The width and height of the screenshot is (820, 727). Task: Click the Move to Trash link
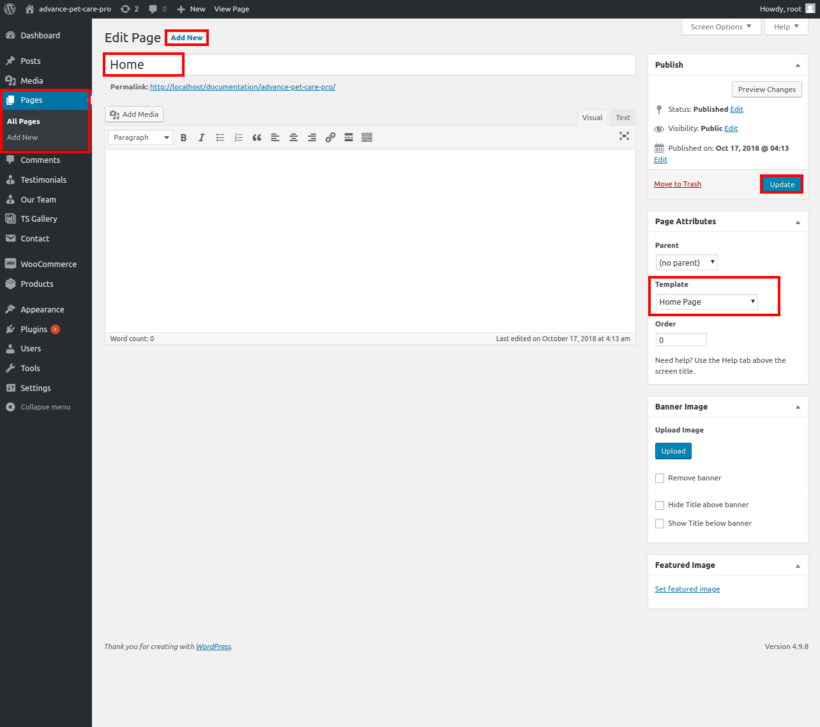click(x=677, y=185)
